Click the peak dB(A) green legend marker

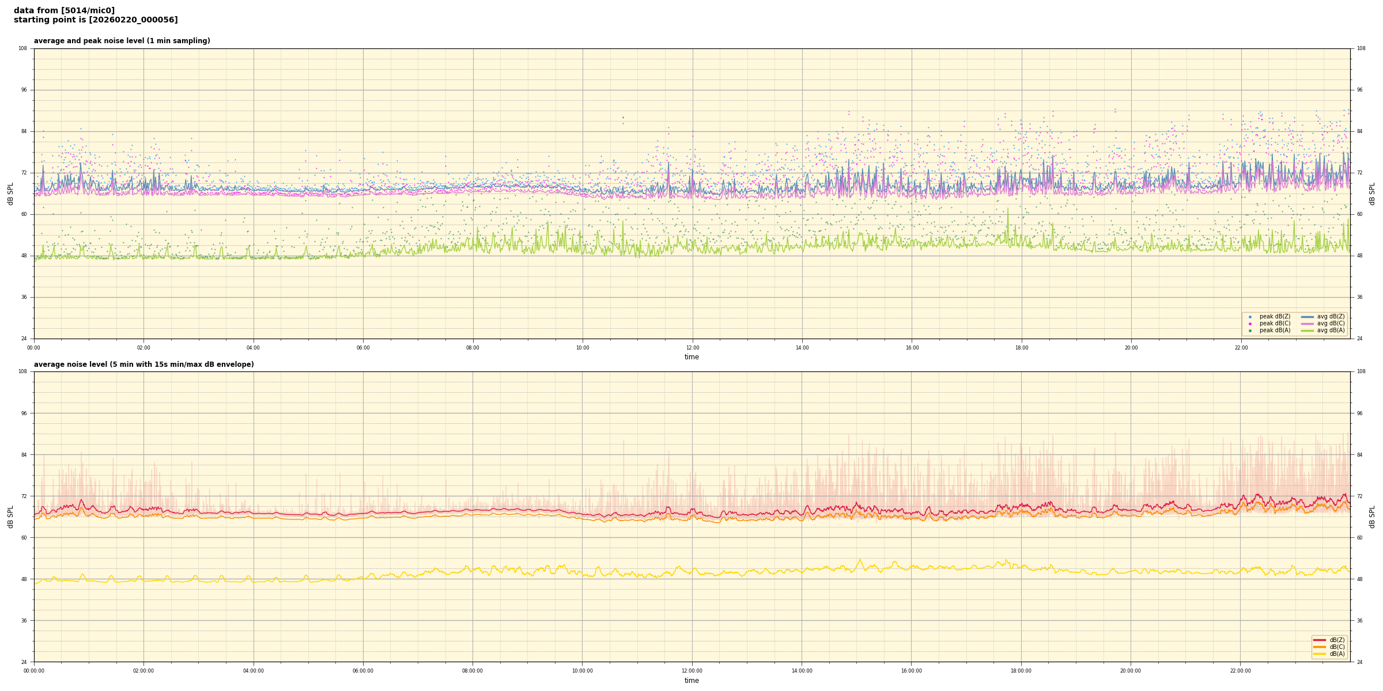point(1250,331)
